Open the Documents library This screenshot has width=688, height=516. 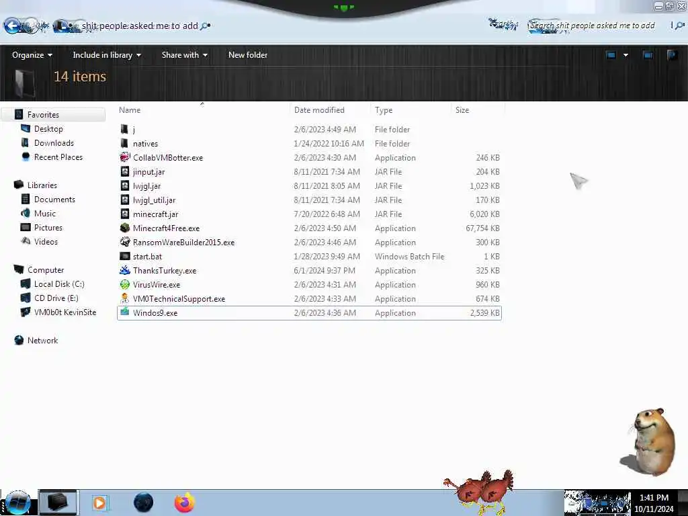(54, 199)
